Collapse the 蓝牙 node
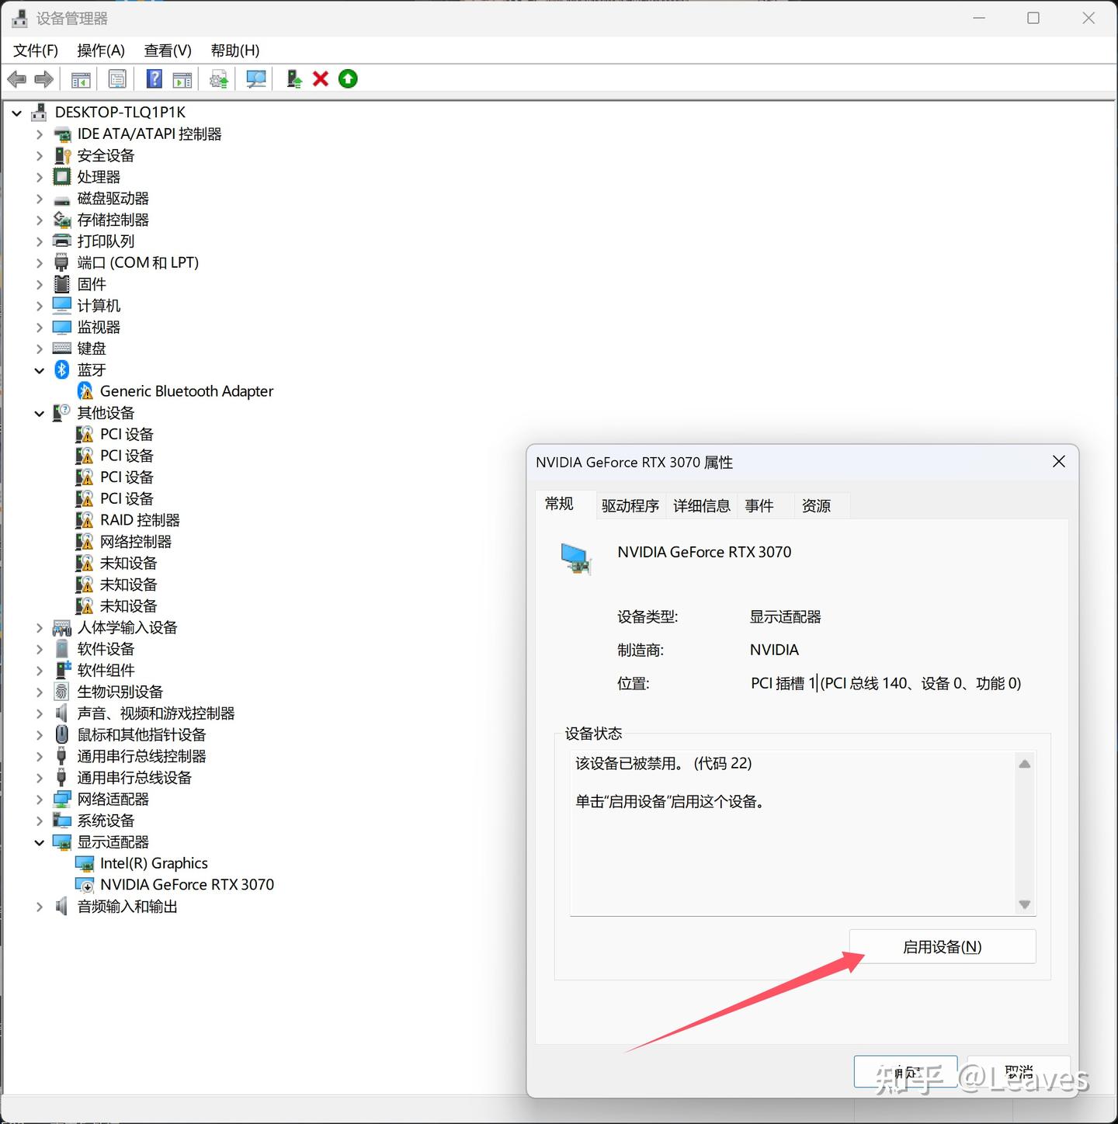Viewport: 1118px width, 1124px height. pos(40,371)
